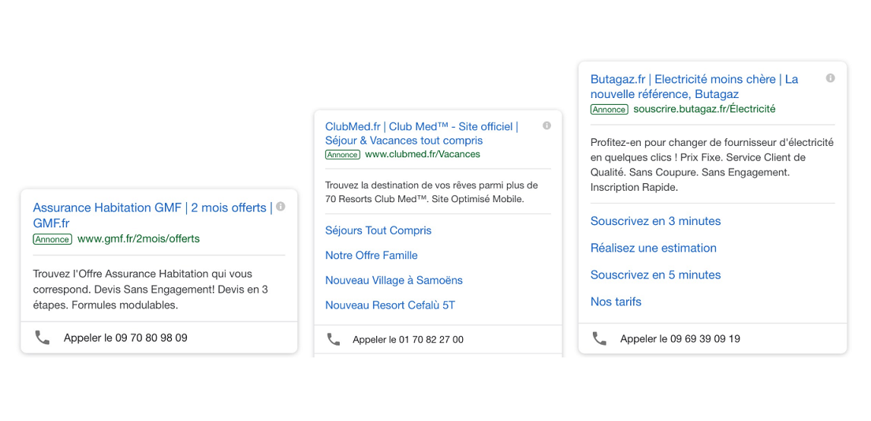Click the GMF description starting 'Trouvez l'Offre Assurance'

tap(150, 290)
